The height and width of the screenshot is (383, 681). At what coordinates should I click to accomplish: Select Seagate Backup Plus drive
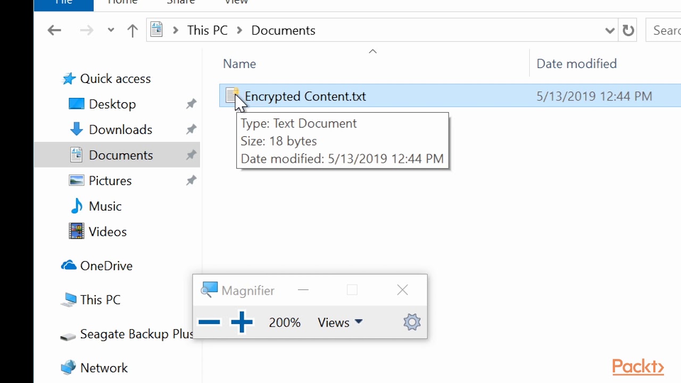136,334
